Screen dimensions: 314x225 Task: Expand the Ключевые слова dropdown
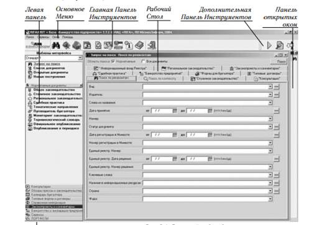pyautogui.click(x=270, y=175)
